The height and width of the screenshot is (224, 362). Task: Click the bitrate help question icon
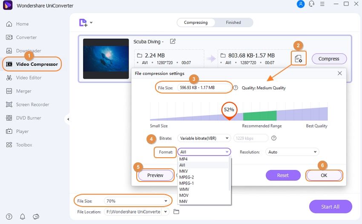pyautogui.click(x=274, y=138)
